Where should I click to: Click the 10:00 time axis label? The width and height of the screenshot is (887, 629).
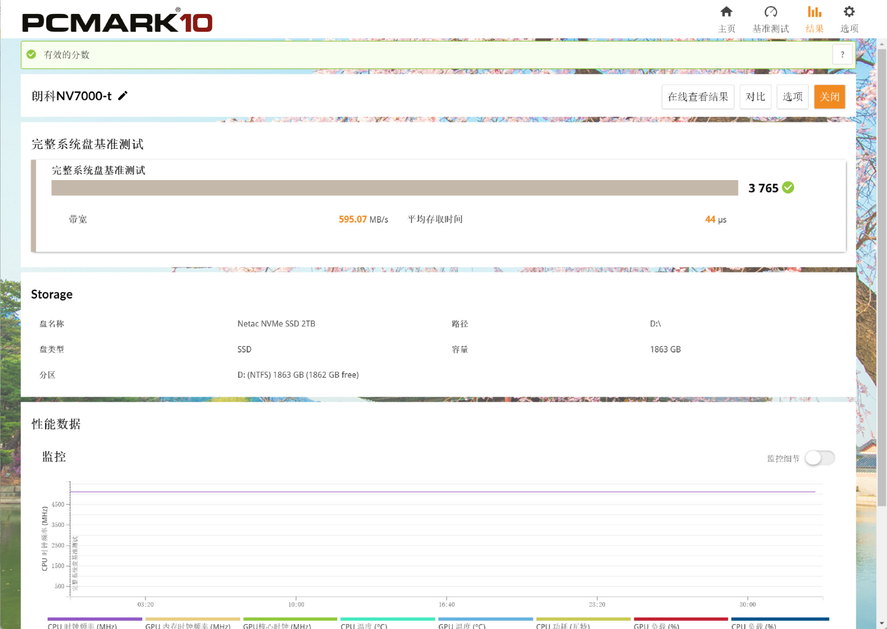click(296, 605)
